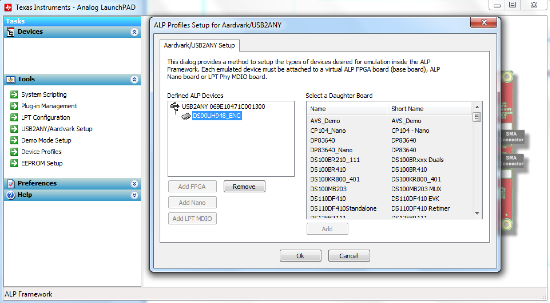The width and height of the screenshot is (550, 303).
Task: Click the Add daughter board button
Action: pyautogui.click(x=327, y=229)
